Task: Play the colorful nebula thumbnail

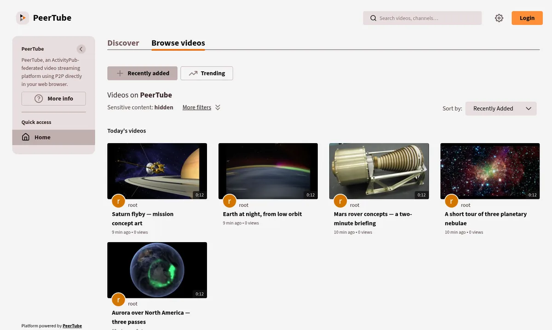Action: click(490, 171)
